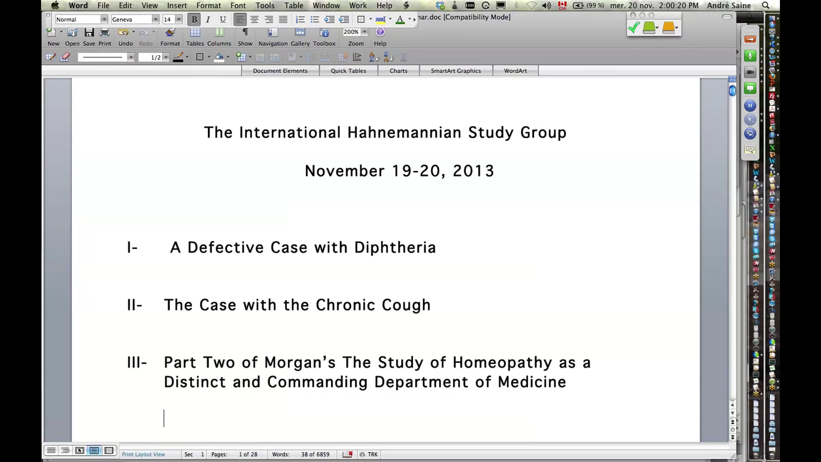Show formatting marks with the Show icon
The width and height of the screenshot is (821, 462).
pyautogui.click(x=245, y=34)
